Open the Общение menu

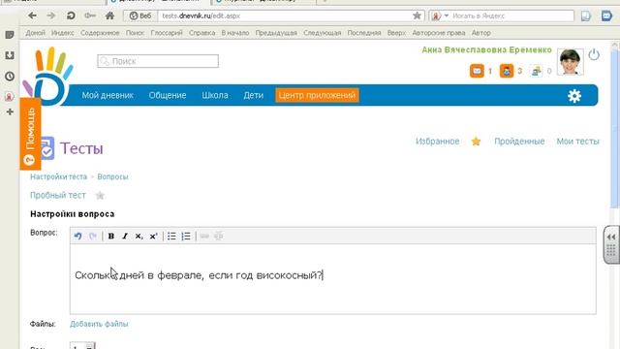[x=168, y=95]
